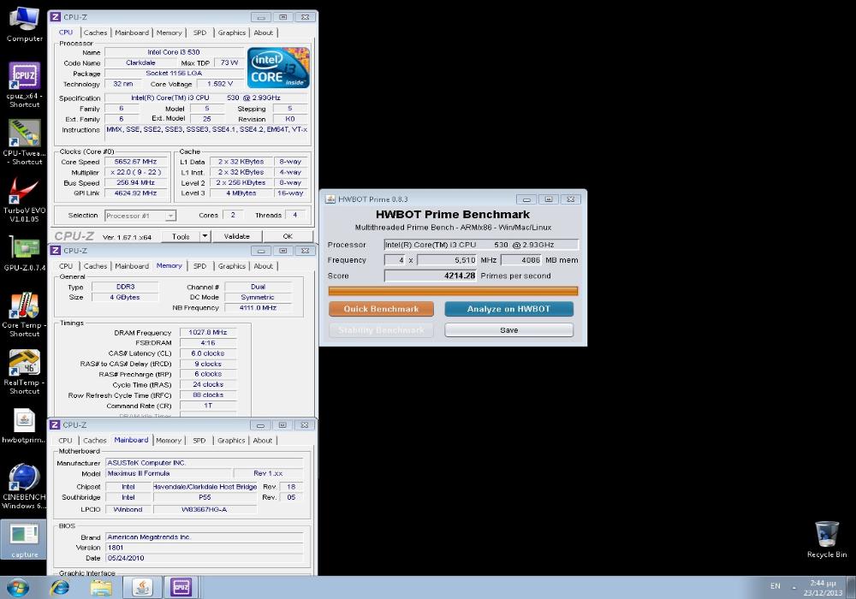Click the orange benchmark progress bar
Screen dimensions: 856x599
tap(453, 291)
